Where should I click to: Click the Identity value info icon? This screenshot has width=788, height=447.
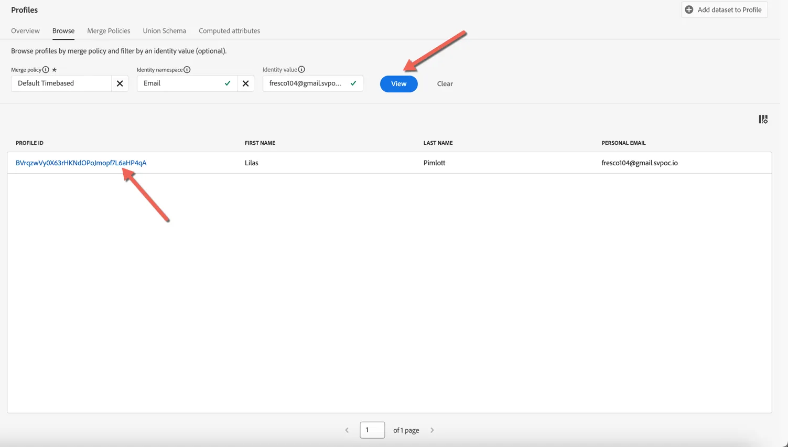[301, 69]
